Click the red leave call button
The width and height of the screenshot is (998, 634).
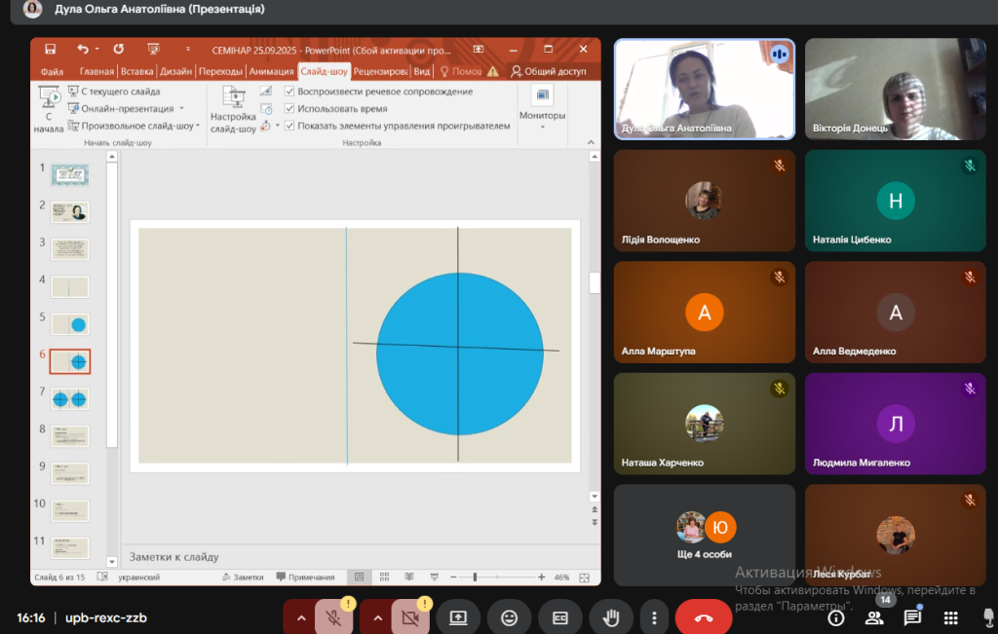704,617
